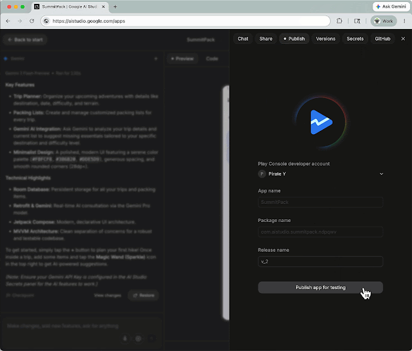
Task: Expand the Play Console developer account dropdown
Action: 381,174
